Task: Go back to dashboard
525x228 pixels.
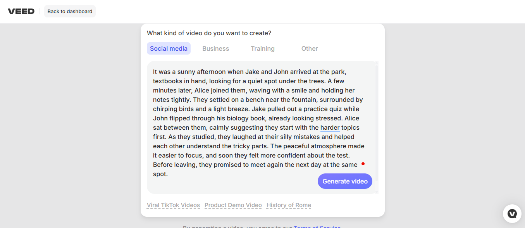Action: pos(70,11)
